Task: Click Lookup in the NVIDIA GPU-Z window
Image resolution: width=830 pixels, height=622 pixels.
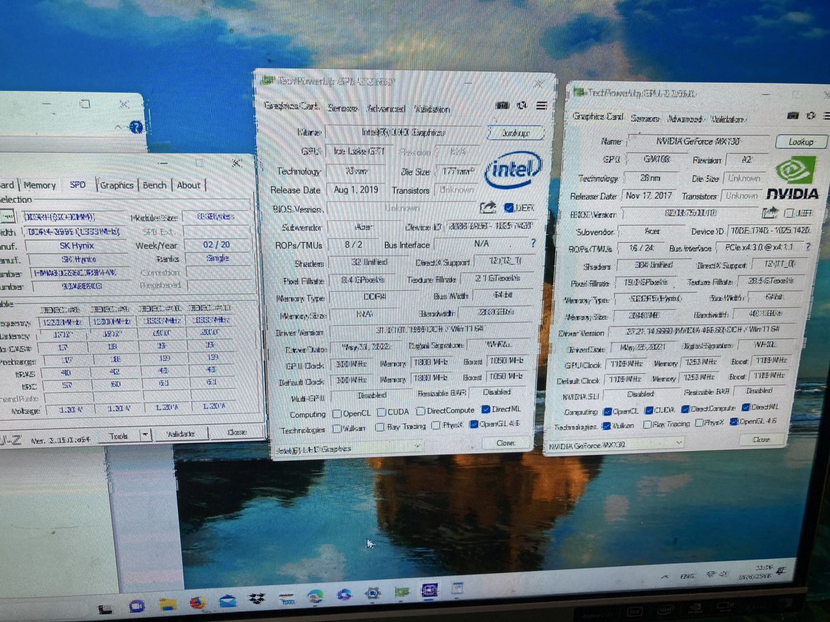Action: click(800, 141)
